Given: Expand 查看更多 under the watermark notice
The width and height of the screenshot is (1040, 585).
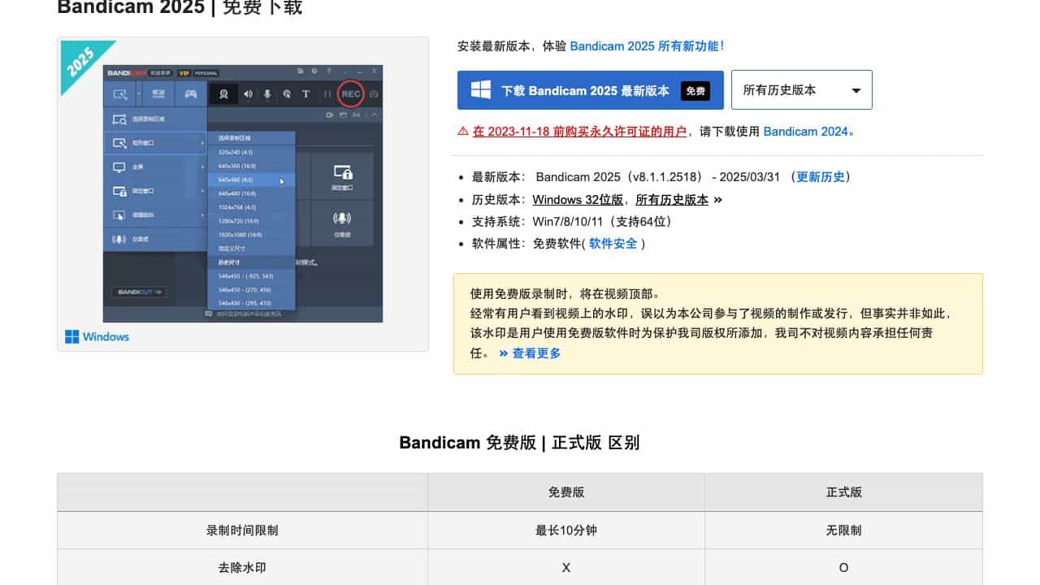Looking at the screenshot, I should click(530, 353).
